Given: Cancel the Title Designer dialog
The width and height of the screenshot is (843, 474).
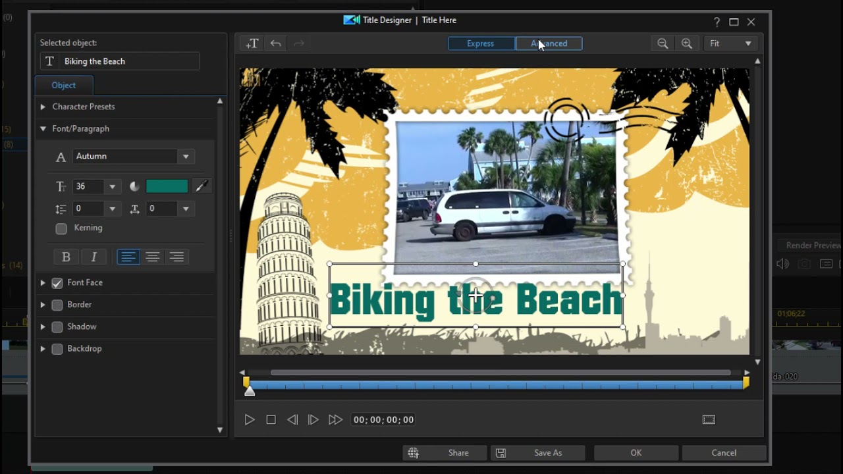Looking at the screenshot, I should pyautogui.click(x=724, y=453).
